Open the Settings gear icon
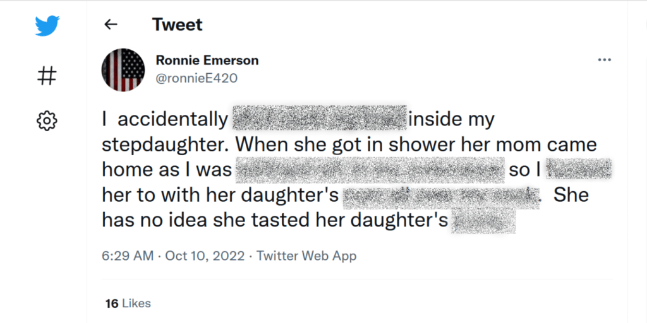 pos(47,120)
